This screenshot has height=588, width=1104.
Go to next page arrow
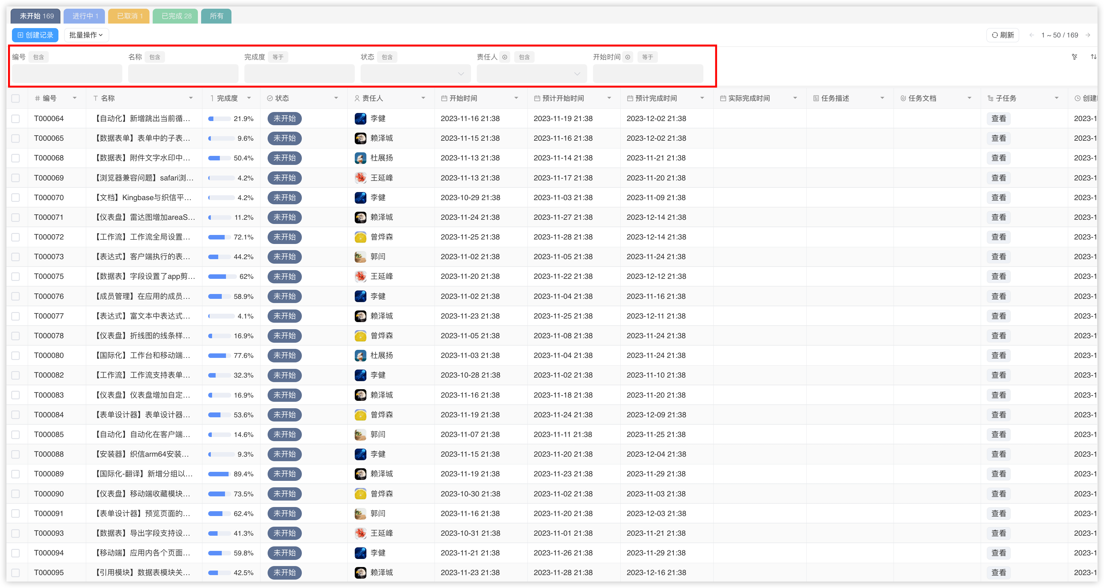coord(1088,35)
